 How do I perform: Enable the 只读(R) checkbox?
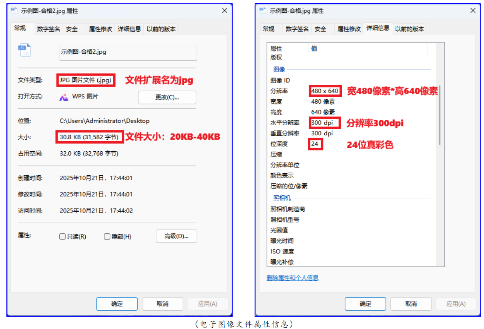(x=62, y=237)
